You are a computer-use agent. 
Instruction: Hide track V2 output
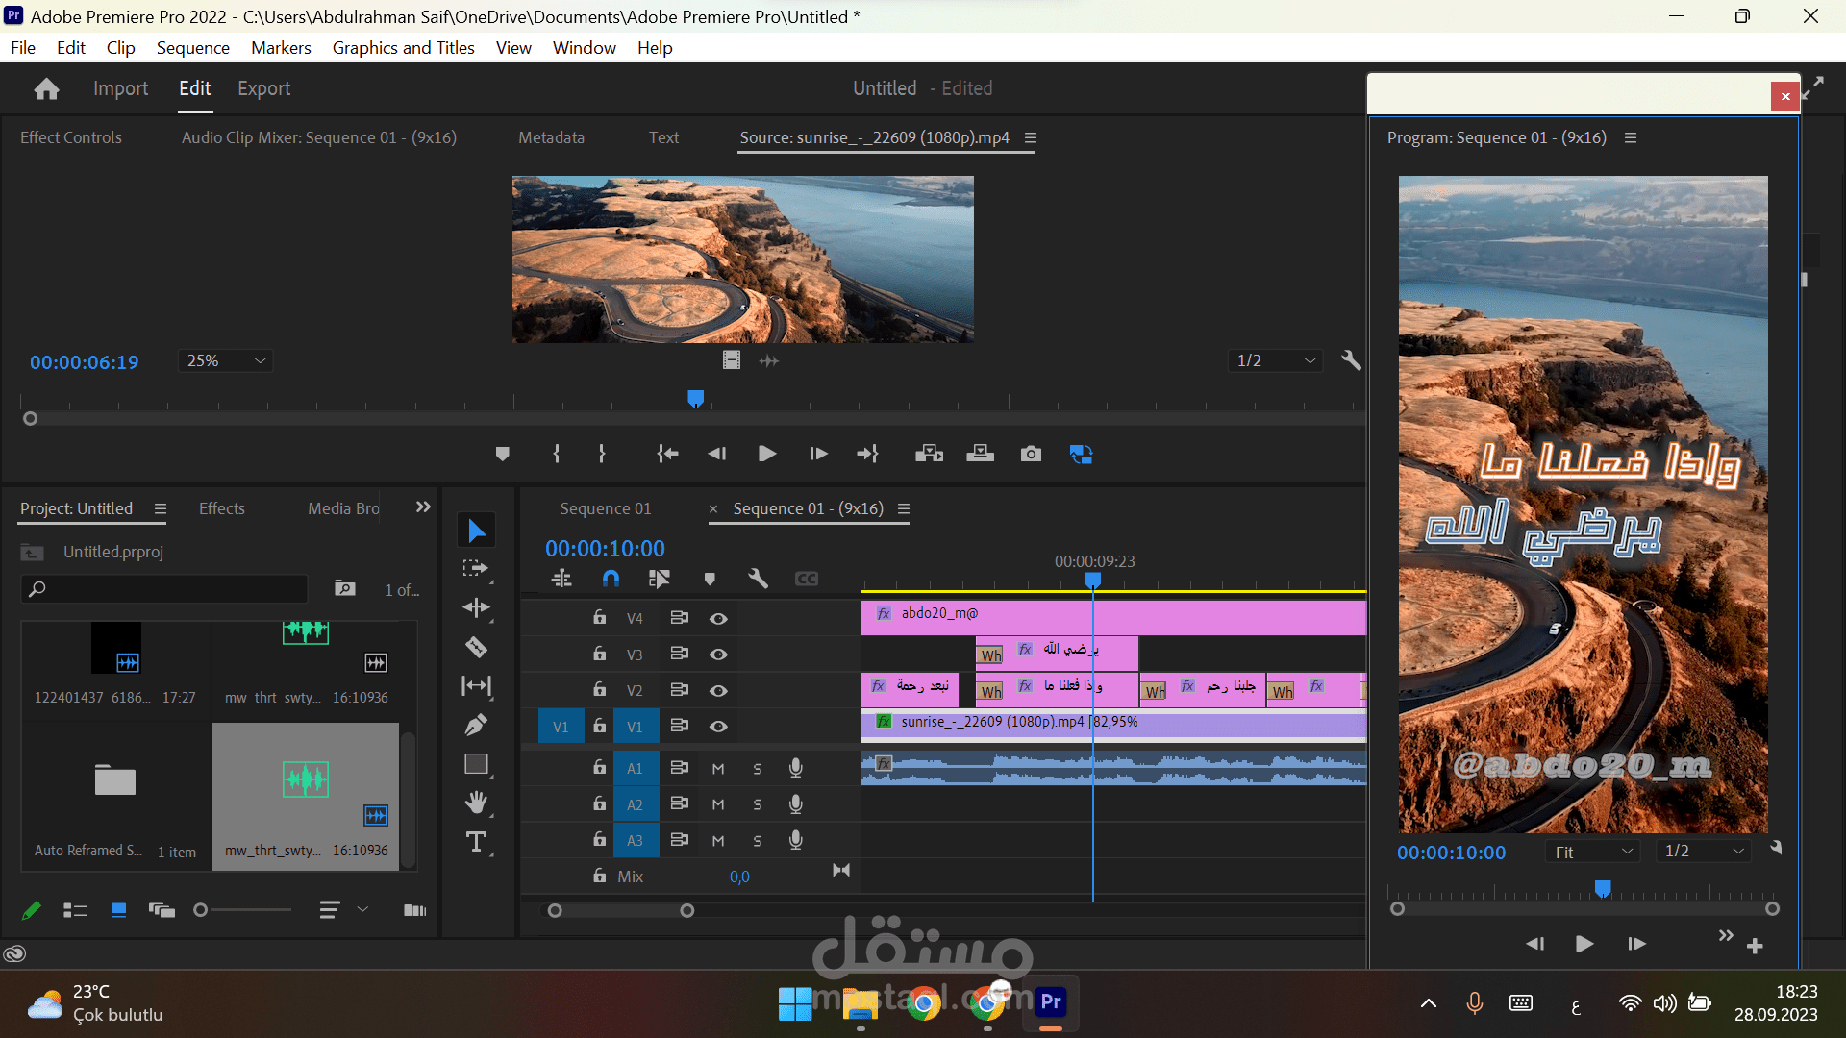718,690
